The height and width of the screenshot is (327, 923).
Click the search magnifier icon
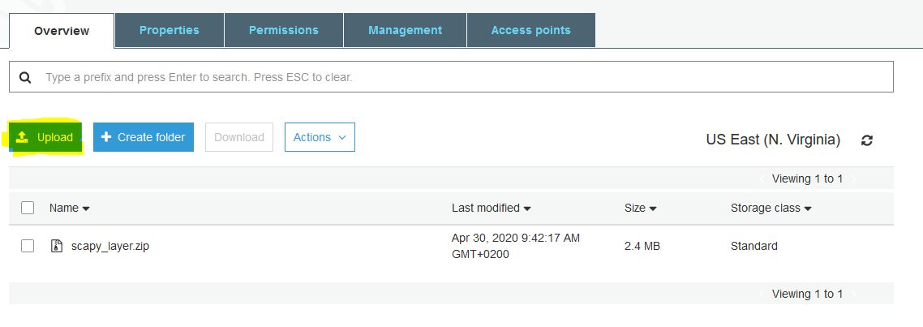click(x=24, y=77)
